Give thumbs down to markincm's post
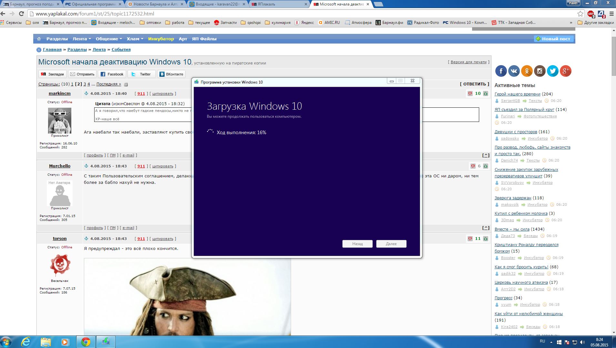The height and width of the screenshot is (348, 616). point(470,94)
